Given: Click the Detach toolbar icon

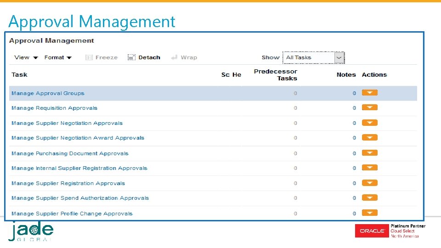Looking at the screenshot, I should [131, 57].
